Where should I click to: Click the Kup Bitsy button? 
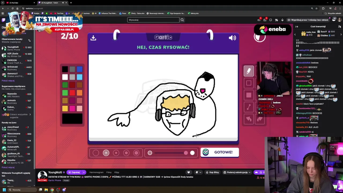[x=212, y=172]
